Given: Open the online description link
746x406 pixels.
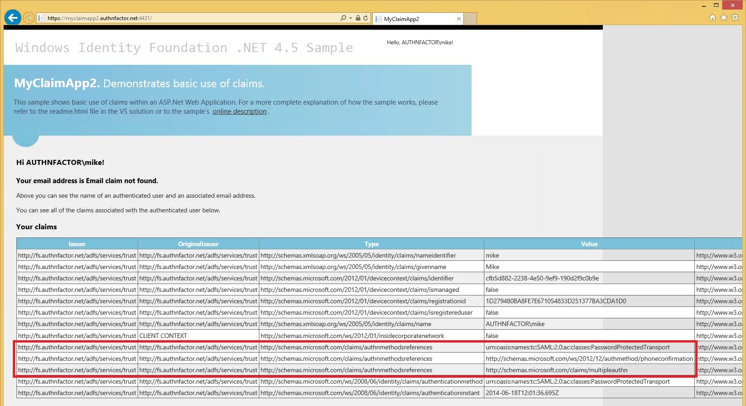Looking at the screenshot, I should click(x=239, y=111).
